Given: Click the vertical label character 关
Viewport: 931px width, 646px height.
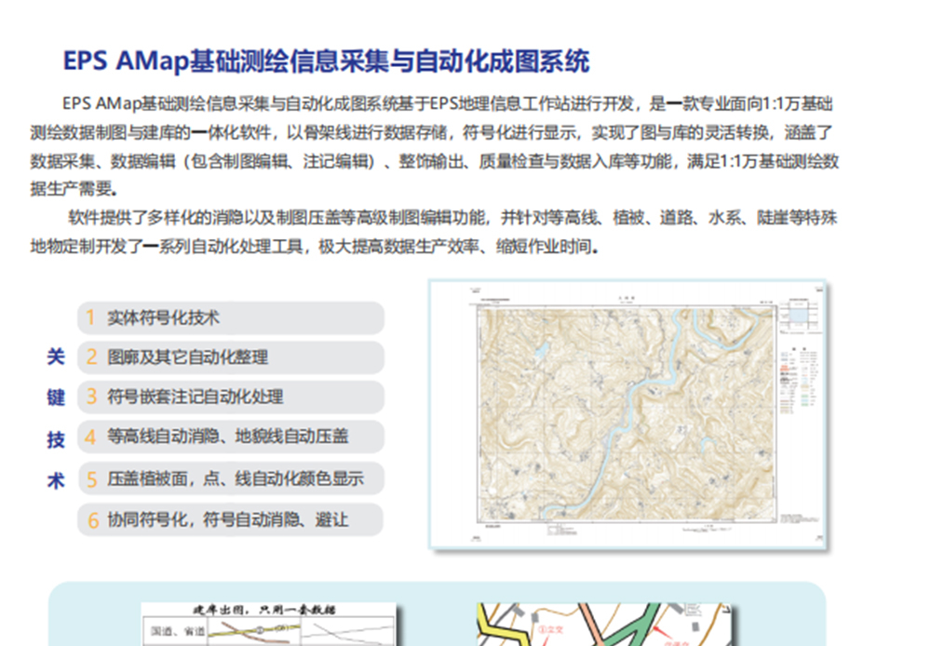Looking at the screenshot, I should click(x=56, y=357).
